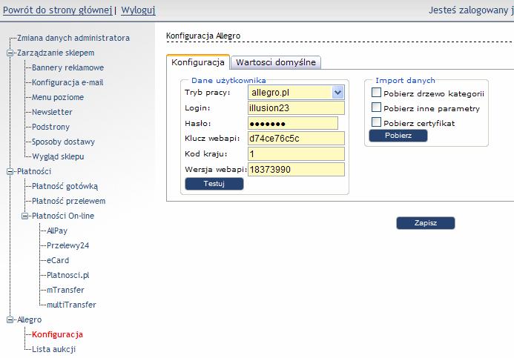Open Wygląd sklepu
Screen dimensions: 514x358
(58, 156)
